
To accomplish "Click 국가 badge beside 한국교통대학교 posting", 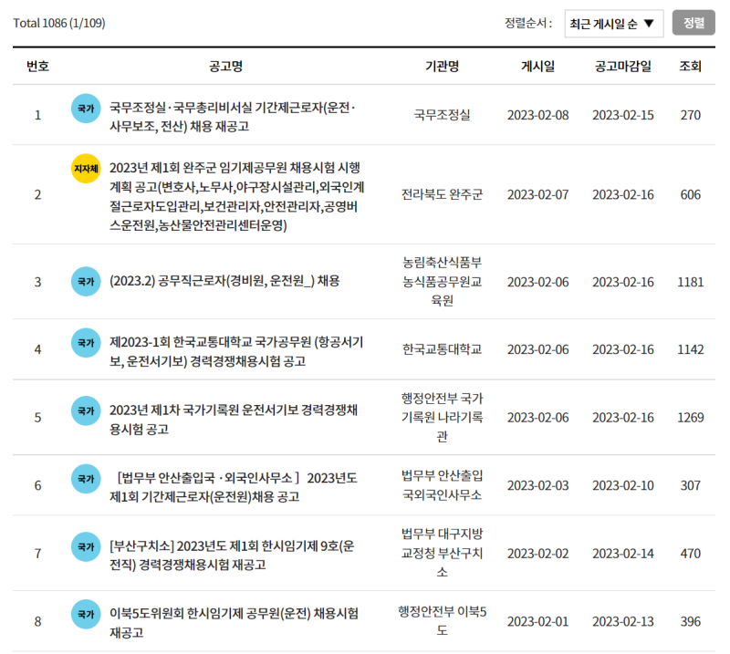I will [86, 343].
